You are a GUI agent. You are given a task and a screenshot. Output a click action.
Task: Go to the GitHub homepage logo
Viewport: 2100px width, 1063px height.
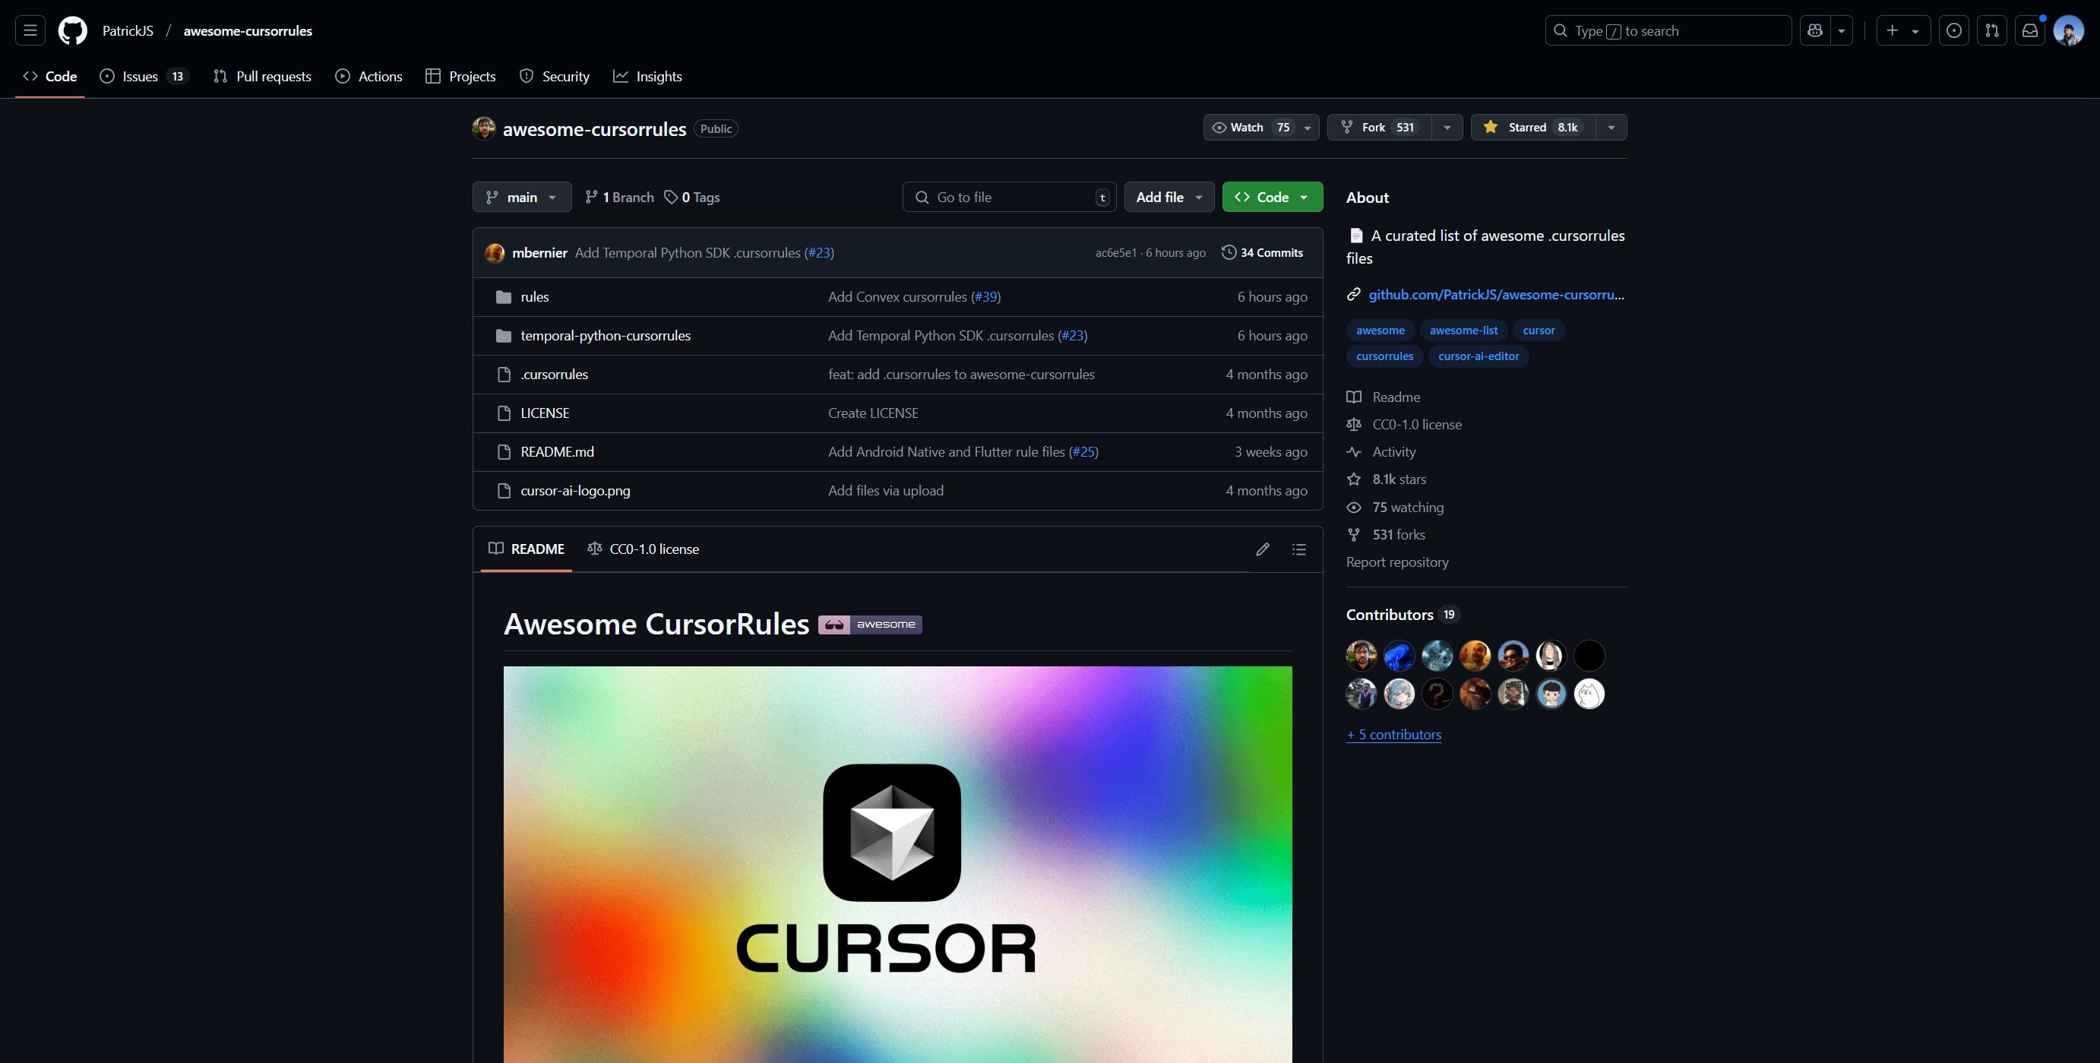(72, 31)
